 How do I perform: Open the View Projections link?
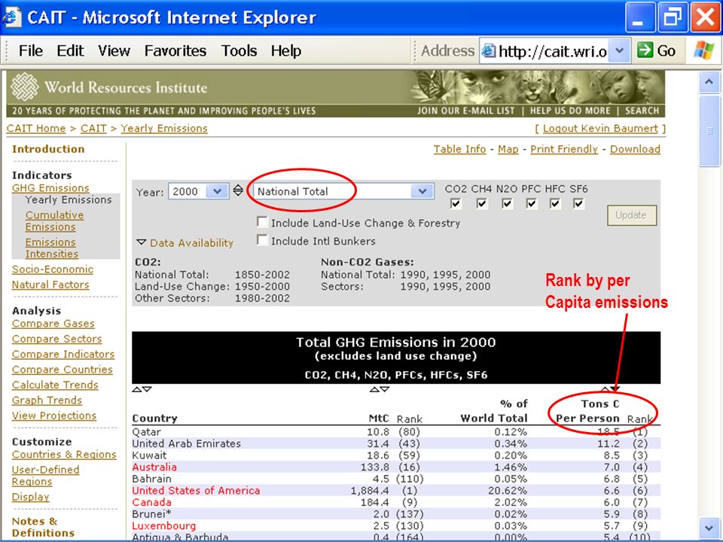(54, 416)
